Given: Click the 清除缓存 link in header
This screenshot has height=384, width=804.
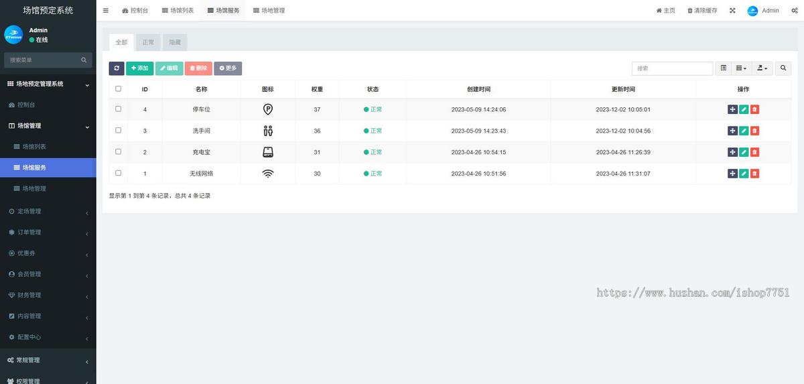Looking at the screenshot, I should tap(702, 11).
